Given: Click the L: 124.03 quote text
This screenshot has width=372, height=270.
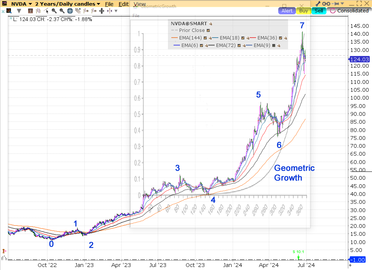Looking at the screenshot, I should tap(24, 19).
